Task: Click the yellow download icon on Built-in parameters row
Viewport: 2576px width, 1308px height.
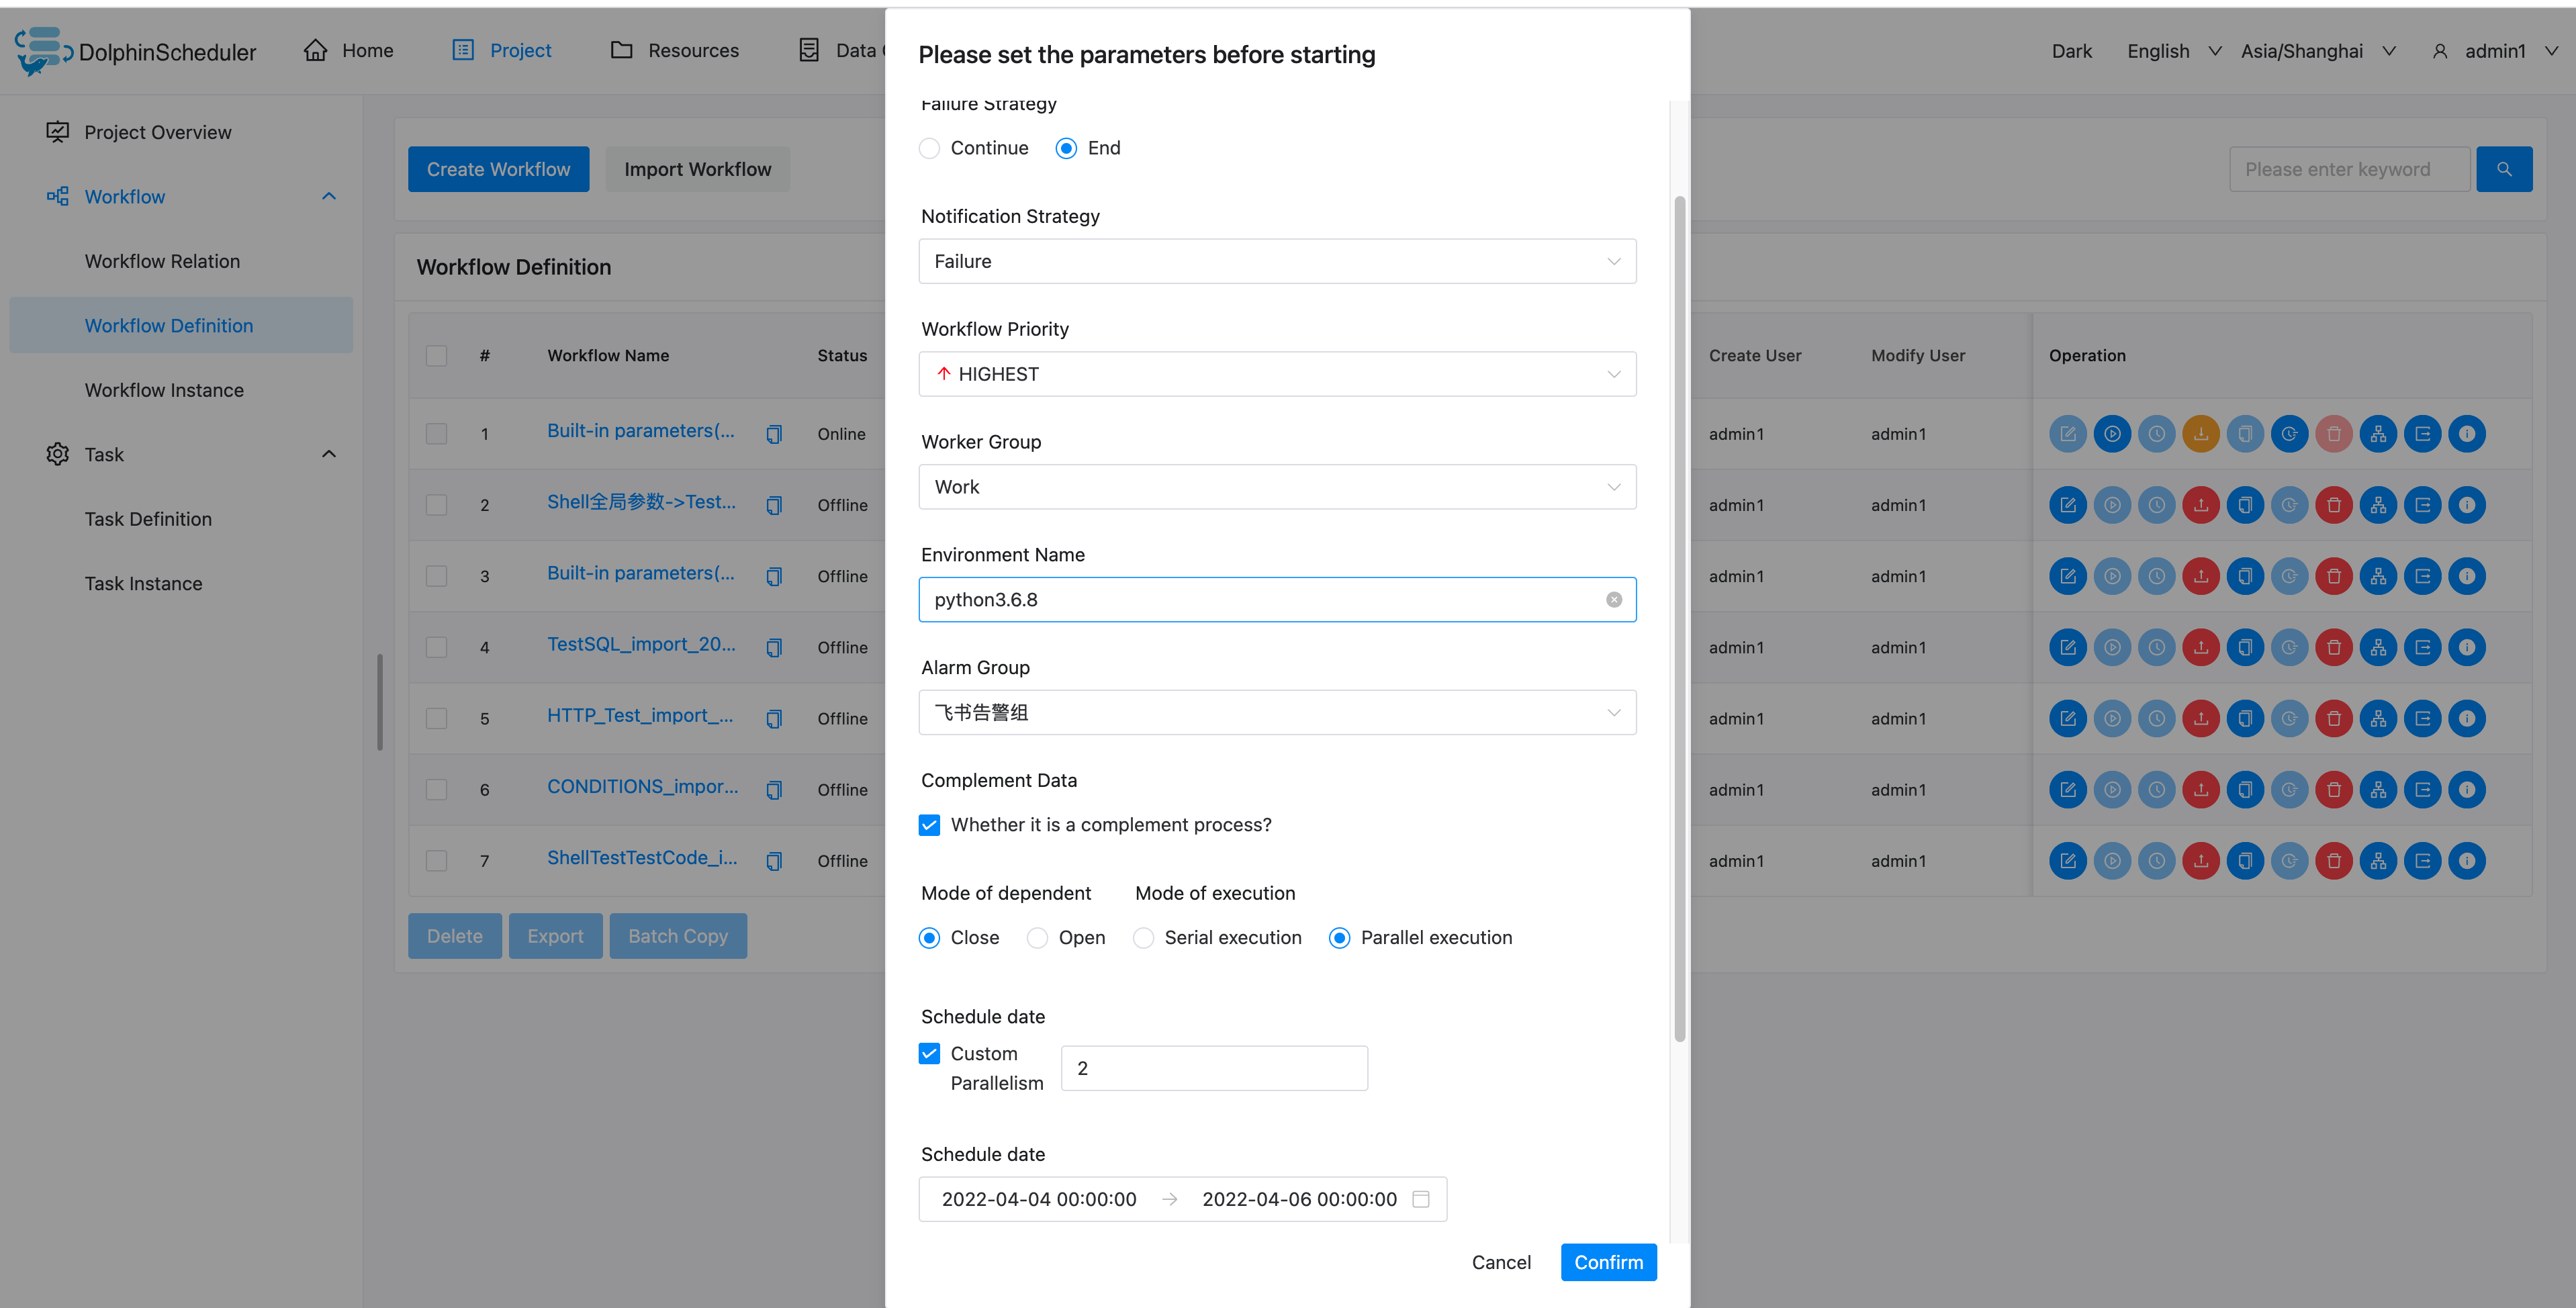Action: (2201, 433)
